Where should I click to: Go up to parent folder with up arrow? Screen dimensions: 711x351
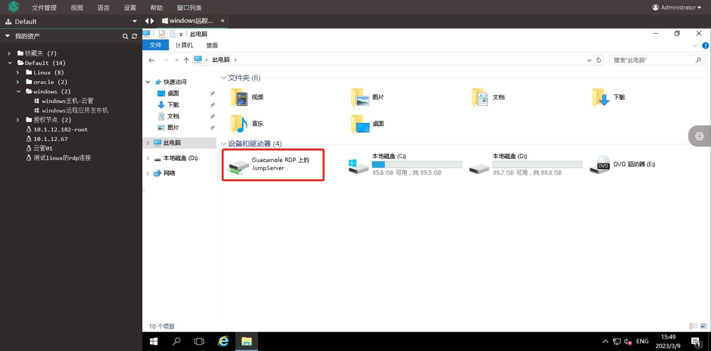click(x=186, y=60)
